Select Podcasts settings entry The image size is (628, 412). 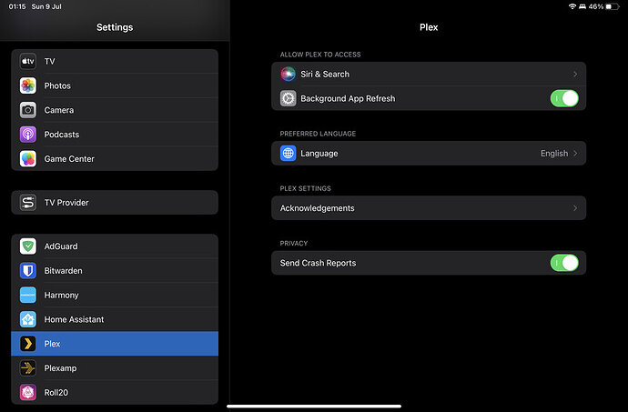[62, 135]
